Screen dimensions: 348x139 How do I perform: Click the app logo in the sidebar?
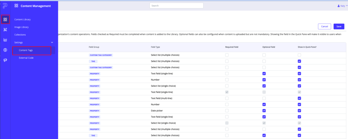click(5, 6)
